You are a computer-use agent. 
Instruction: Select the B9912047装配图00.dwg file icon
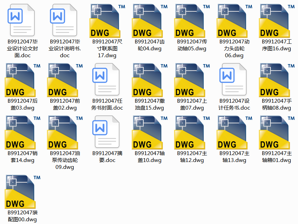click(21, 191)
